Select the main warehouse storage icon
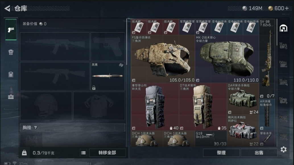The image size is (294, 165). click(x=283, y=28)
